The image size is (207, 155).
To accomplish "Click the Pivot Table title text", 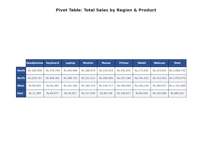I will (x=106, y=10).
